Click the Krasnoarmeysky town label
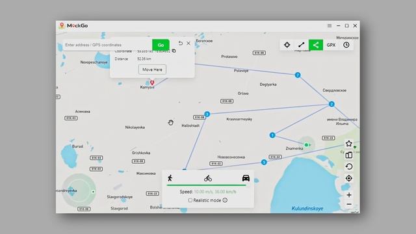The image size is (416, 234). 239,119
